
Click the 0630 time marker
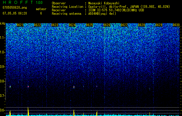[x=176, y=25]
